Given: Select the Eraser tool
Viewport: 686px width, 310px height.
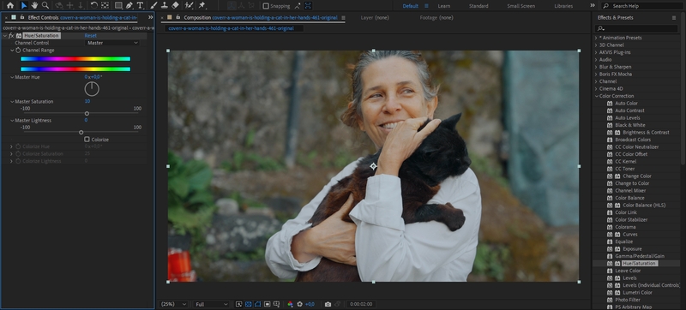Looking at the screenshot, I should (176, 6).
